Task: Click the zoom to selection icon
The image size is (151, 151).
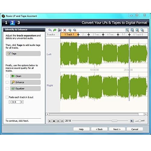Action: pyautogui.click(x=127, y=30)
